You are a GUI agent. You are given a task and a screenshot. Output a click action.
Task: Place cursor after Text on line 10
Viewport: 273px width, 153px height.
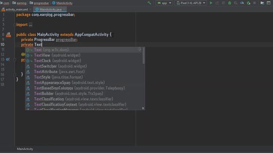point(42,45)
